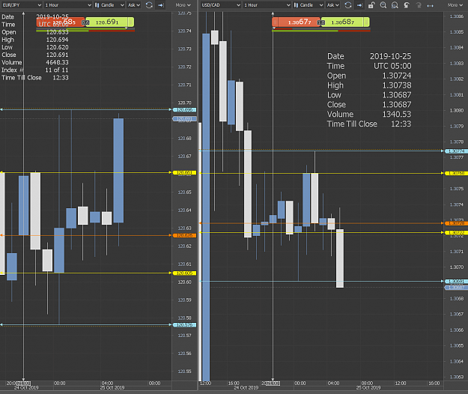Sell EUR/JPY at 120.685

(x=61, y=22)
